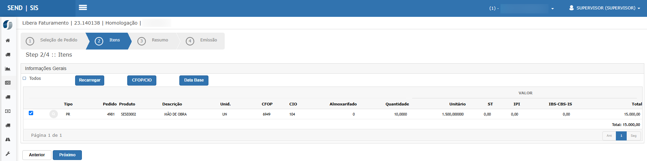The height and width of the screenshot is (161, 647).
Task: Click the Quantidade column header
Action: click(397, 104)
